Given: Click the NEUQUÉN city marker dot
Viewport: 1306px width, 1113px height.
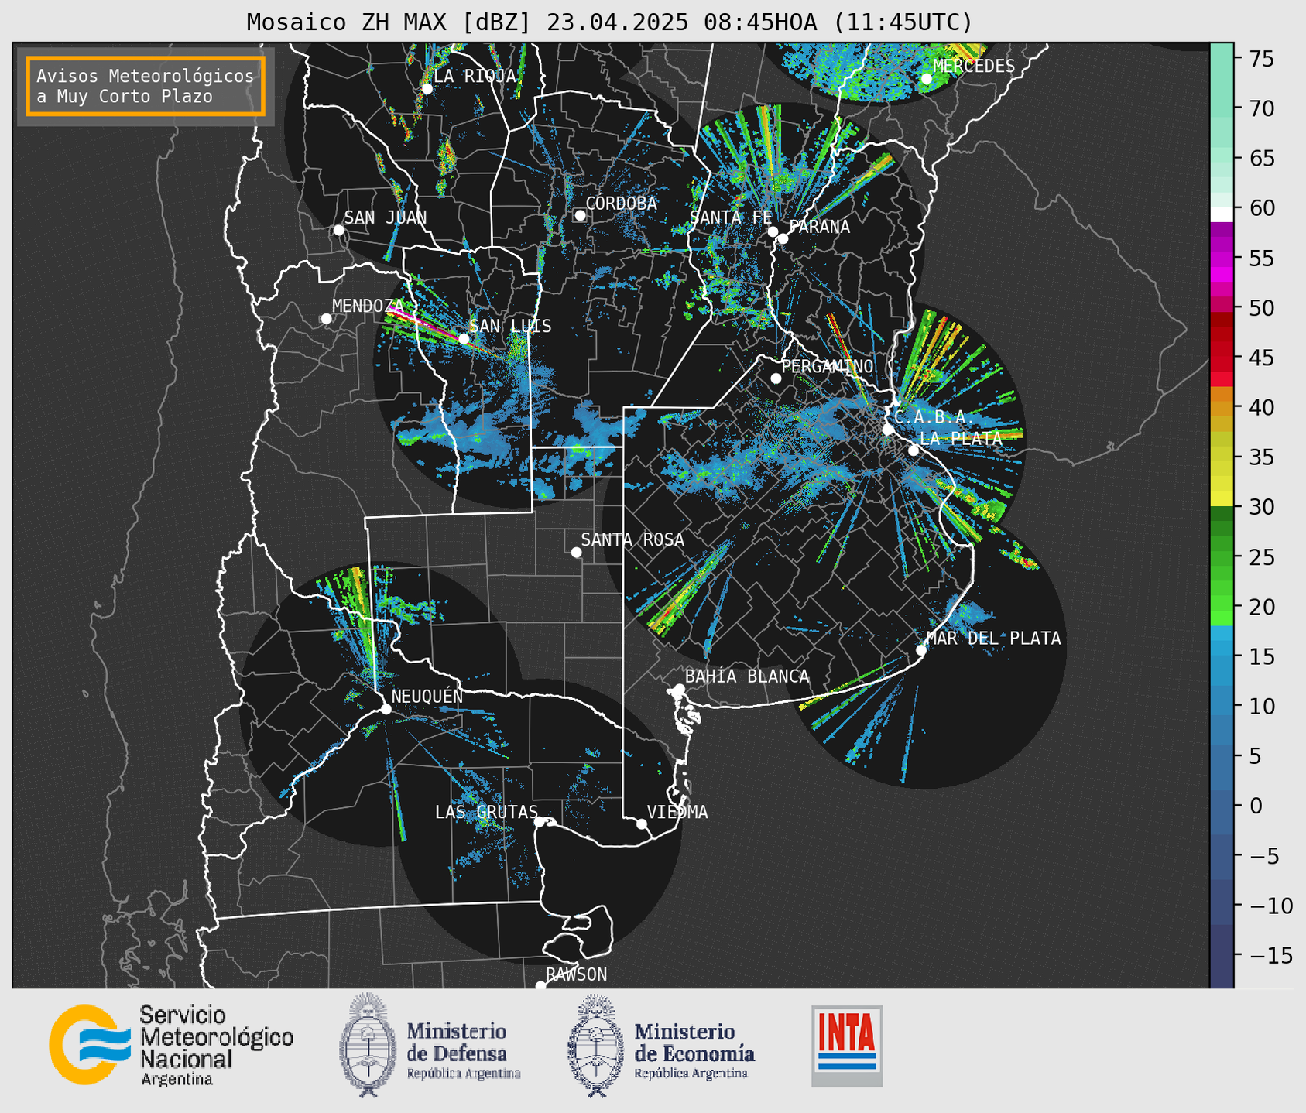Looking at the screenshot, I should tap(386, 709).
